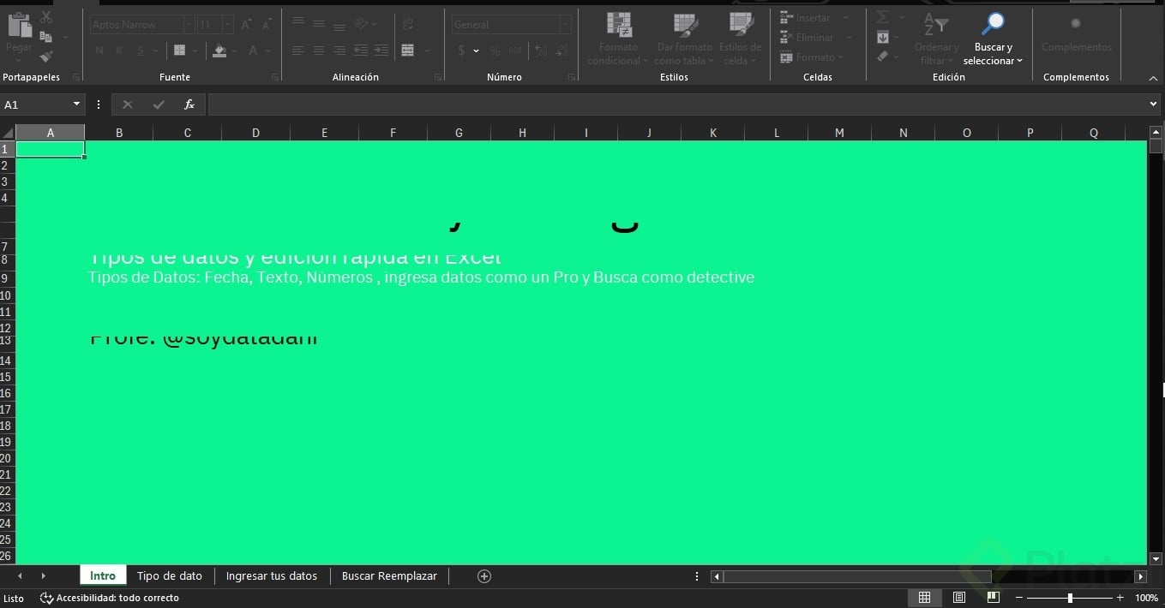
Task: Open Ordenar y filtrar menu
Action: click(x=936, y=39)
